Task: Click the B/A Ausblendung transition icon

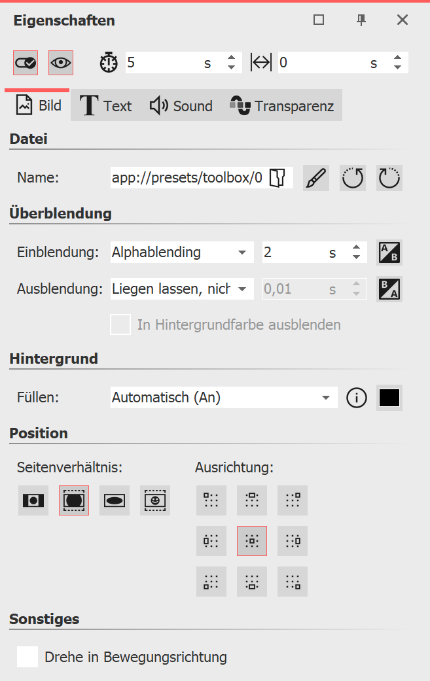Action: tap(389, 288)
